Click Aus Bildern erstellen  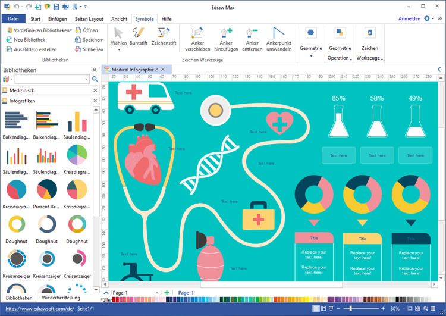point(32,49)
